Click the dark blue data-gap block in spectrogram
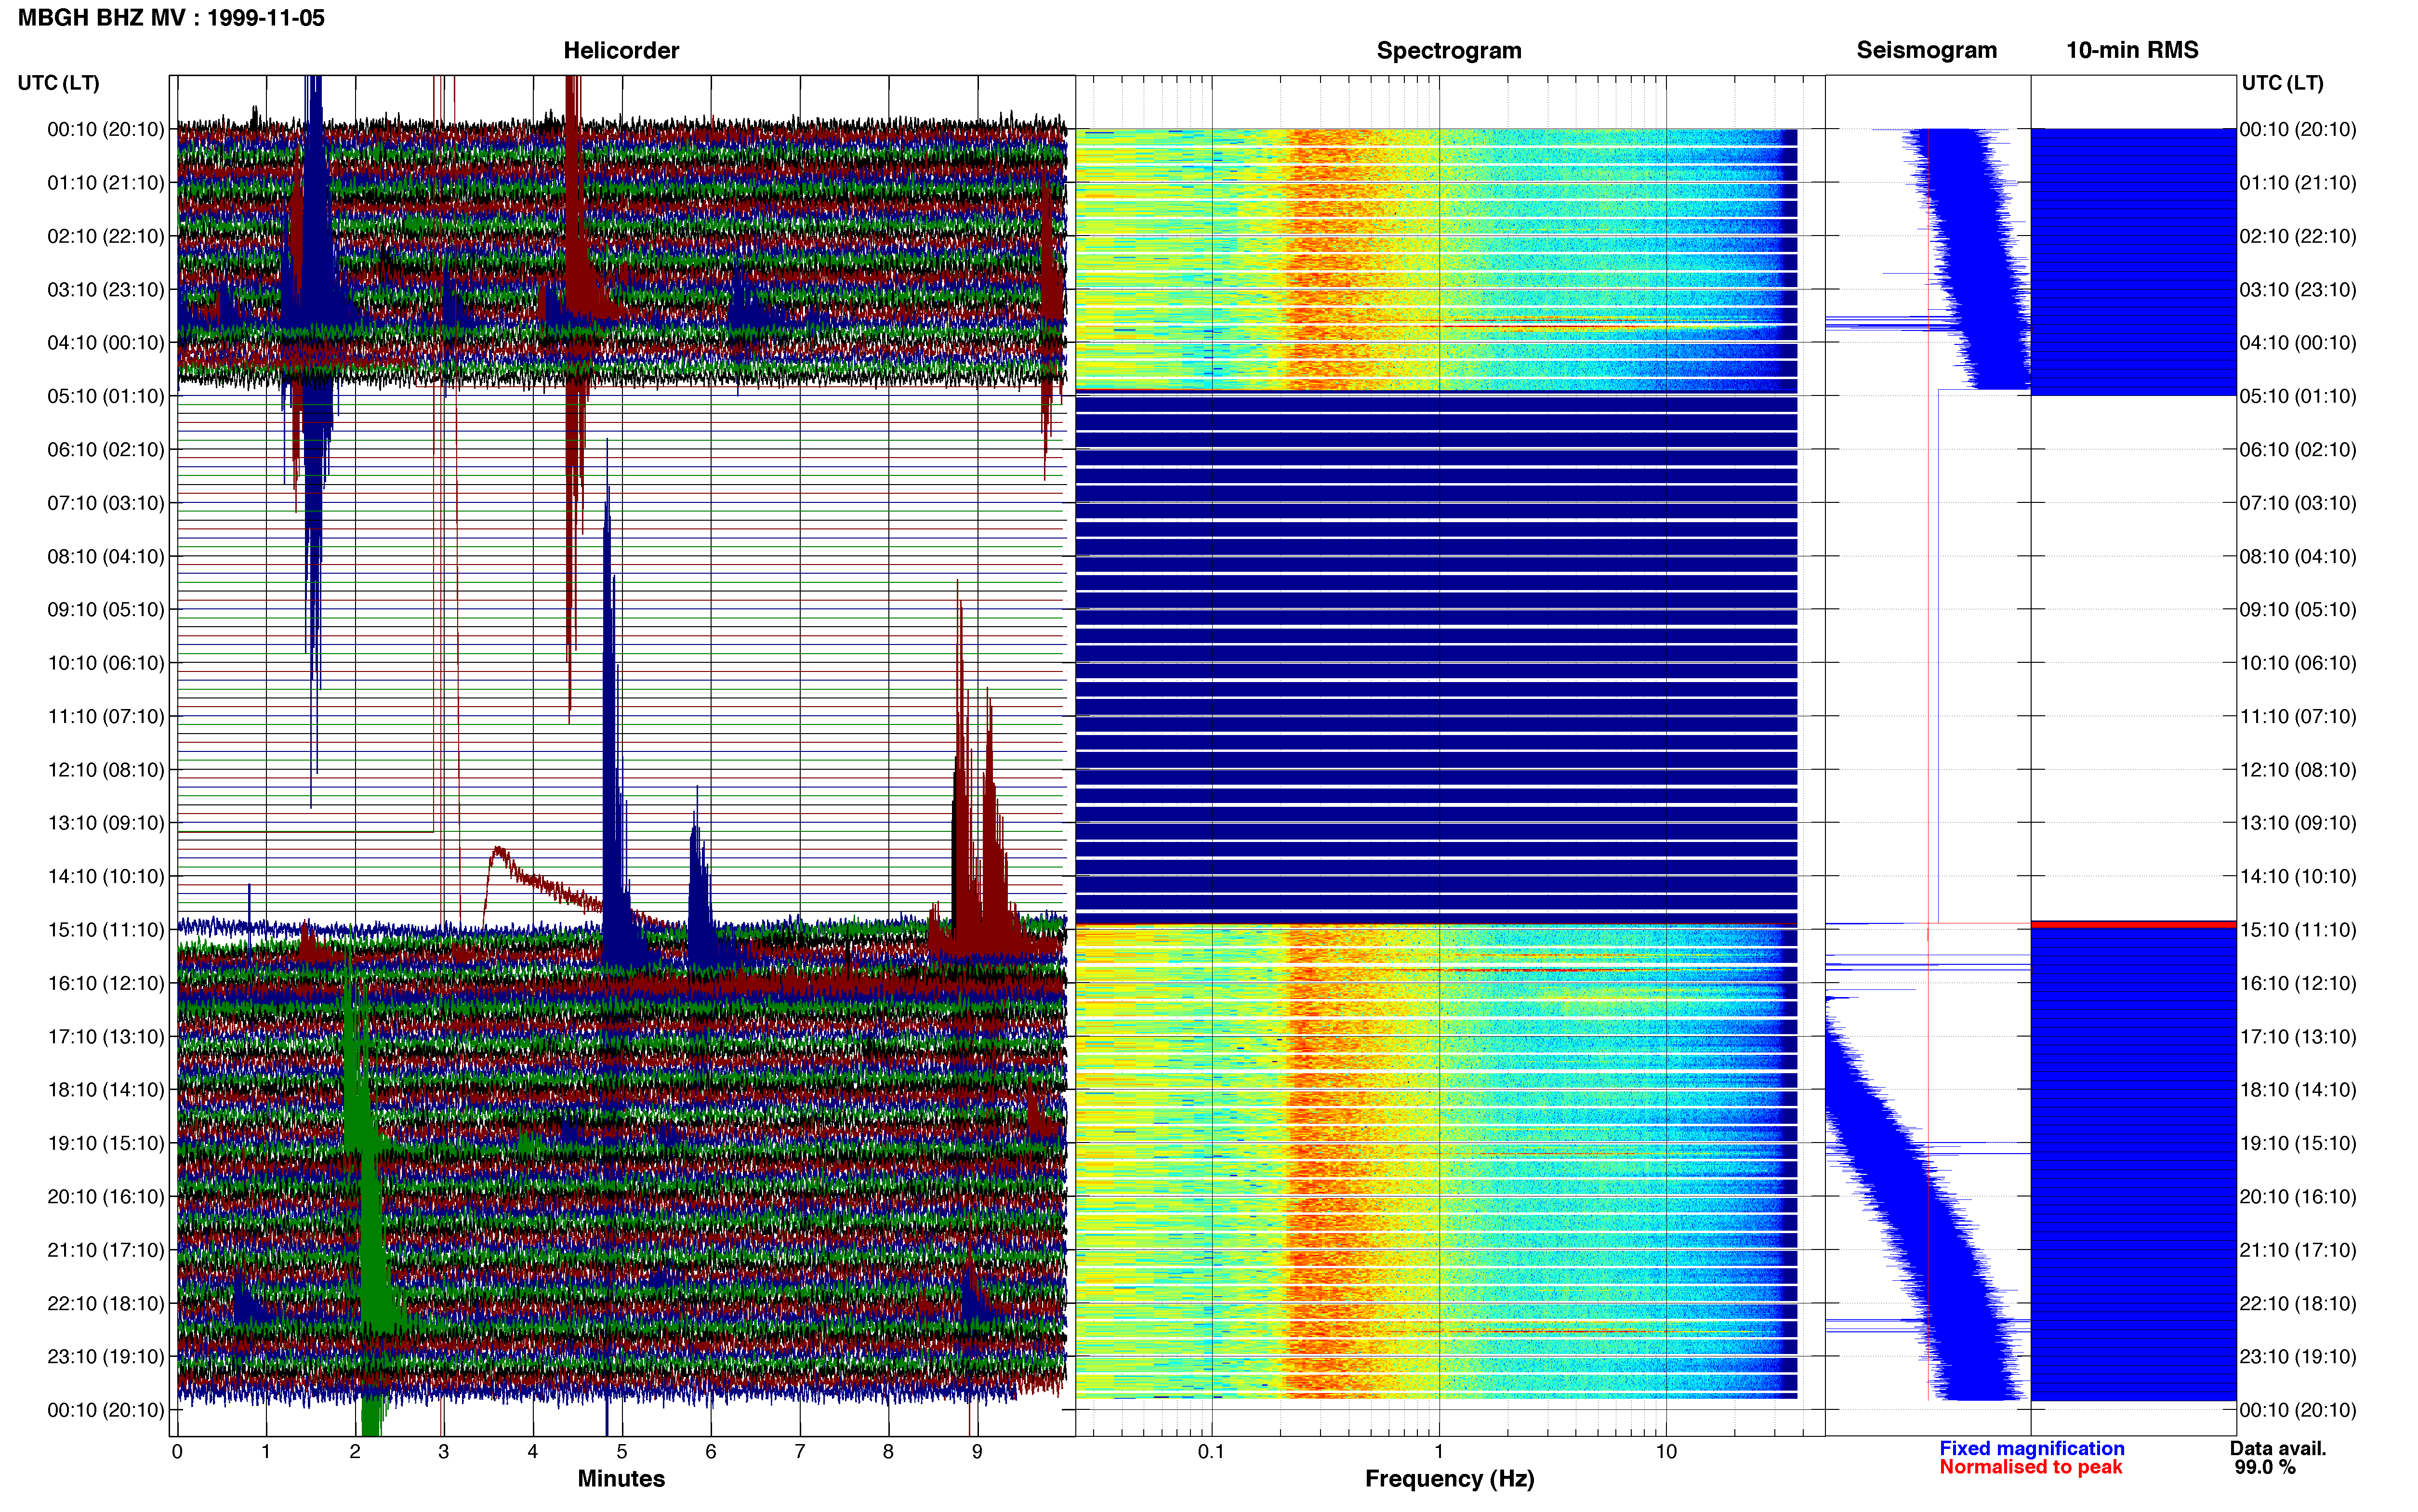This screenshot has width=2418, height=1512. pyautogui.click(x=1436, y=657)
